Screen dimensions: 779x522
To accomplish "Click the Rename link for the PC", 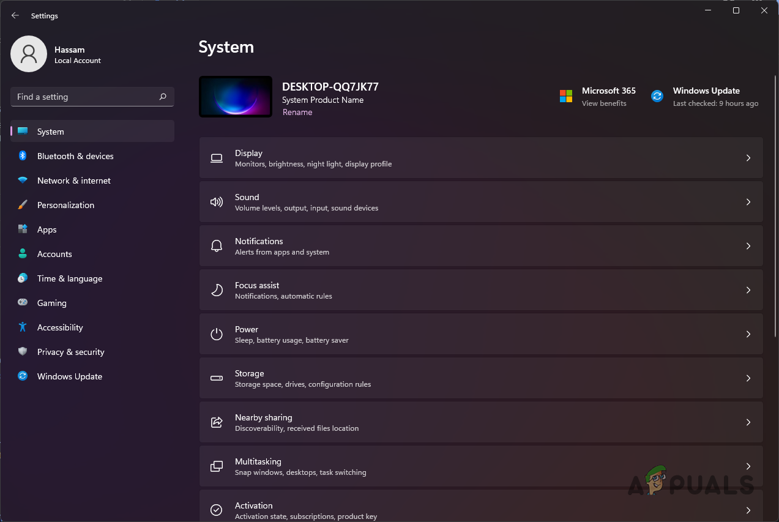I will pos(297,112).
